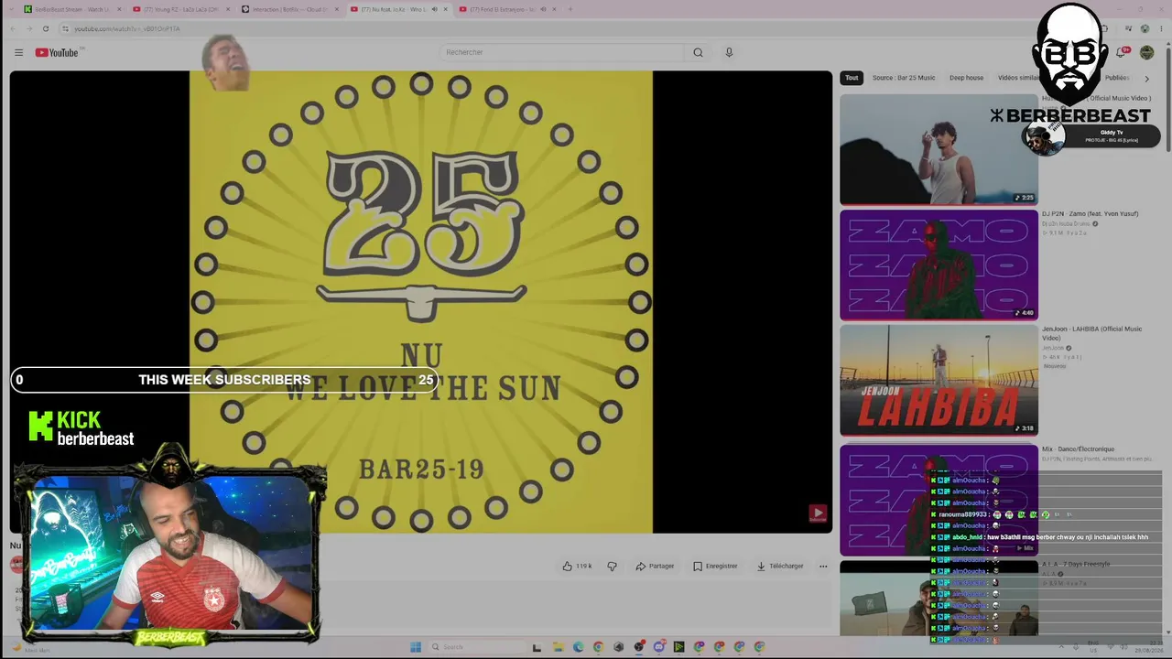Open a new browser tab
The image size is (1172, 659).
pyautogui.click(x=570, y=9)
